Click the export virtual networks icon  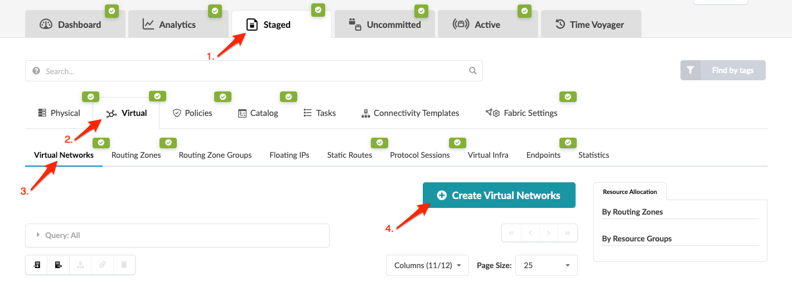click(59, 265)
